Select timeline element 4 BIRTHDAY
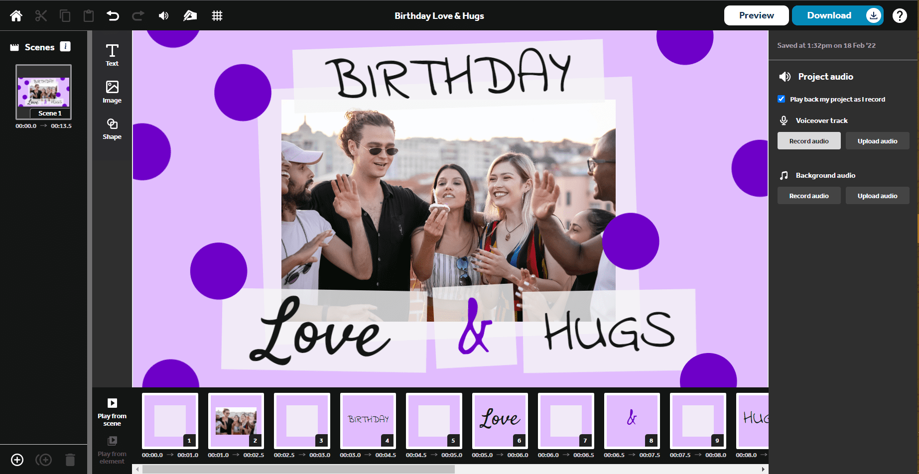The image size is (919, 474). pos(368,421)
